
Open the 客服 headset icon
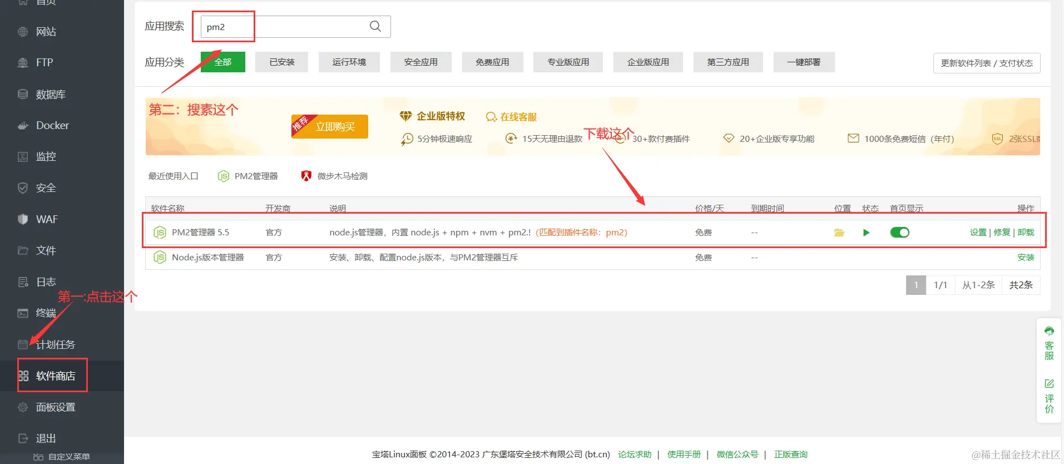coord(1049,332)
